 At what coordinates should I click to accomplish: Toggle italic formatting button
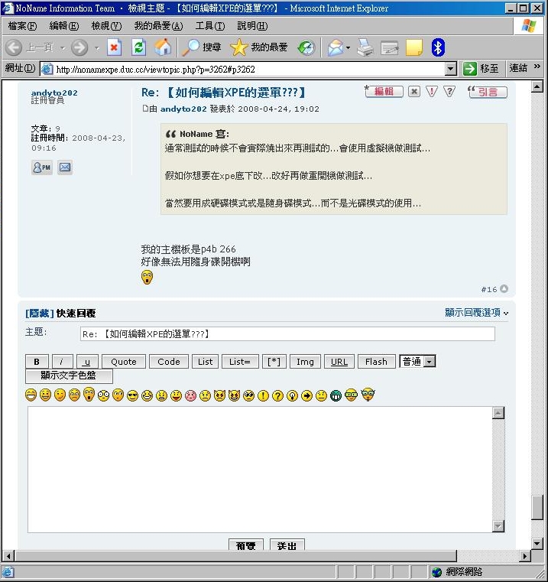coord(62,362)
